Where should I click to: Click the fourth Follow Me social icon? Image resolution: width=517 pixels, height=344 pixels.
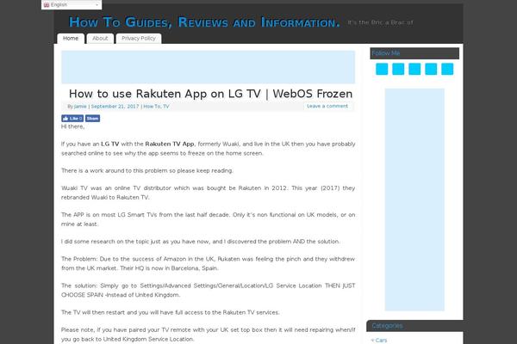pos(431,69)
